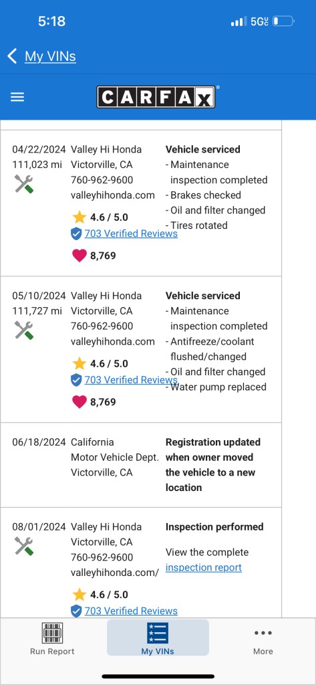Tap the back chevron beside My VINs
The width and height of the screenshot is (316, 685).
pos(12,56)
